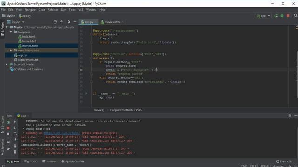Image resolution: width=298 pixels, height=167 pixels.
Task: Click the cursor position 22:40 in the status bar
Action: (x=244, y=166)
